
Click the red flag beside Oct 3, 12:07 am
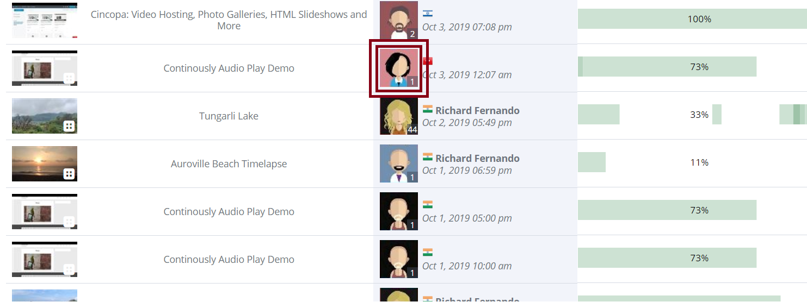click(x=428, y=61)
